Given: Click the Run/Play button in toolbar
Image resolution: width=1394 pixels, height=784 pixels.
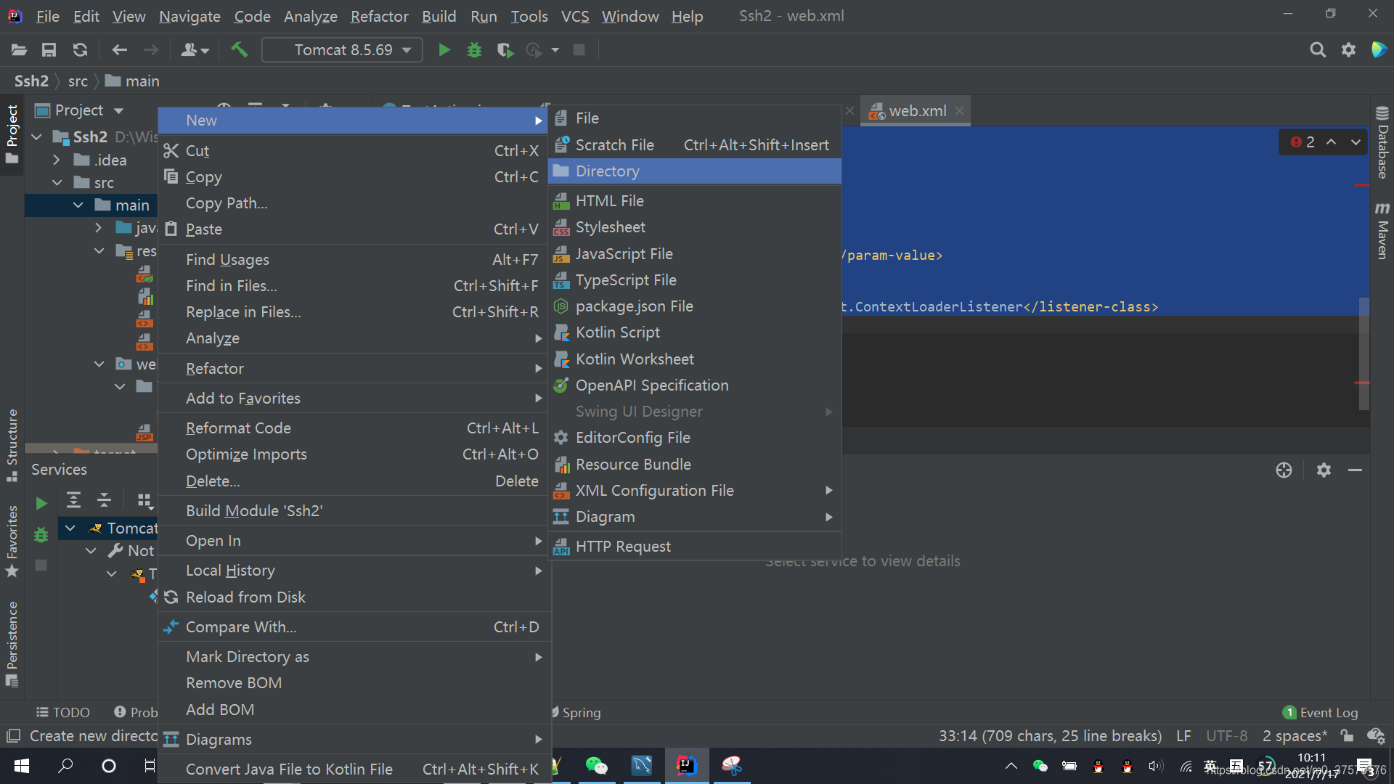Looking at the screenshot, I should 442,50.
